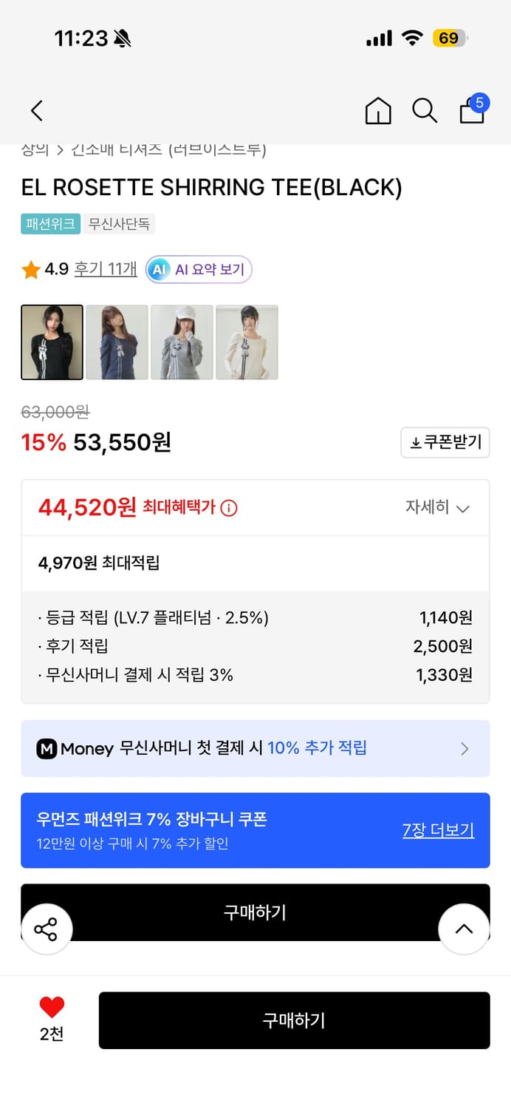
Task: Open the 상의 breadcrumb category
Action: click(x=30, y=148)
